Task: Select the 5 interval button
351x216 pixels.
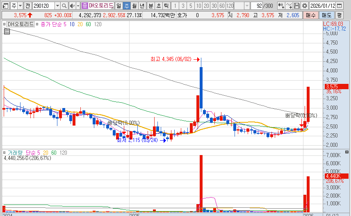Action: click(x=191, y=6)
